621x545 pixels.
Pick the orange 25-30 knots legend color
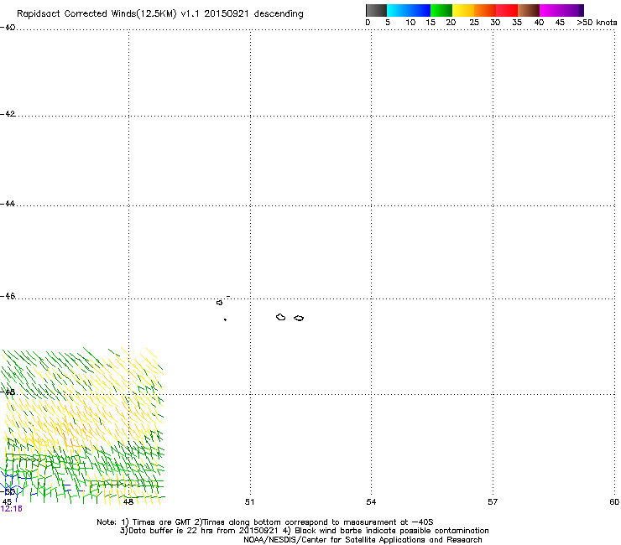[x=485, y=10]
